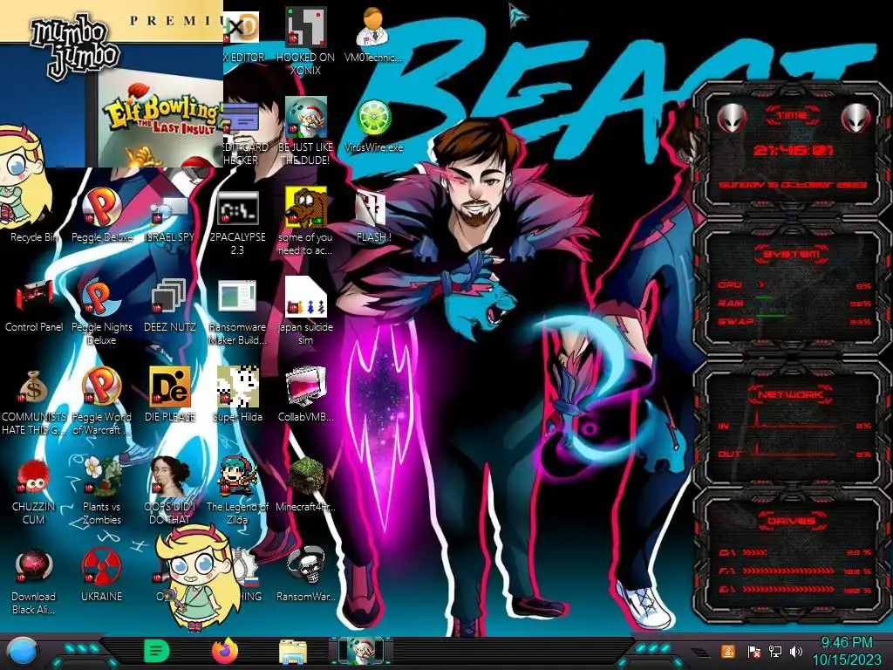Click the volume speaker tray icon
This screenshot has width=893, height=670.
coord(796,651)
